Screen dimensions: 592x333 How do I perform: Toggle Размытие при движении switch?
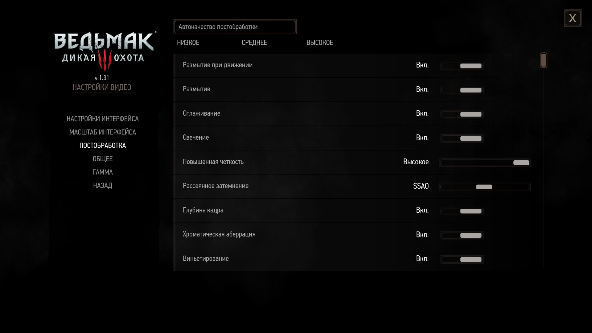[462, 66]
